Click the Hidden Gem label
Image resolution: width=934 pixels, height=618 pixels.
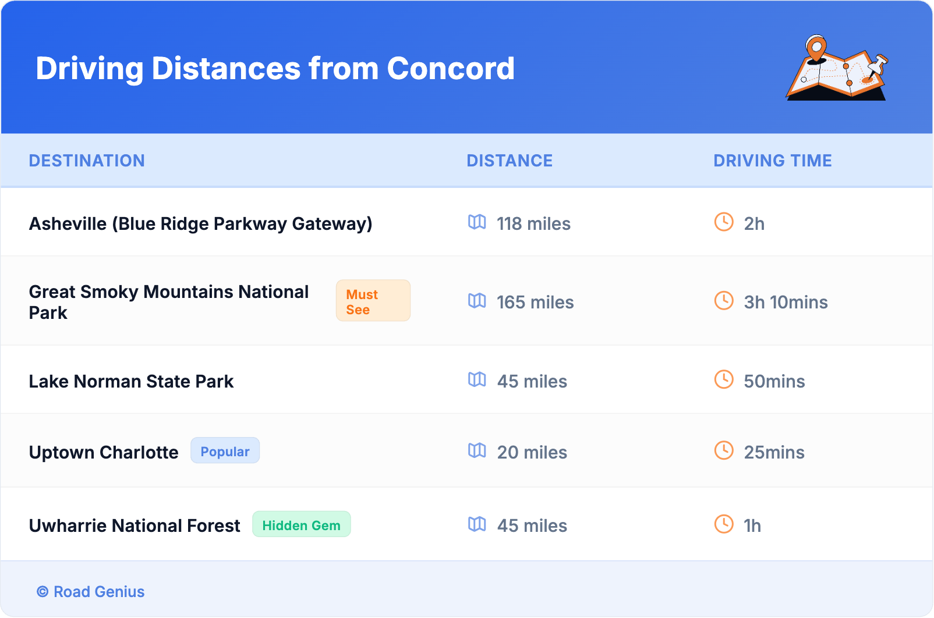point(301,525)
